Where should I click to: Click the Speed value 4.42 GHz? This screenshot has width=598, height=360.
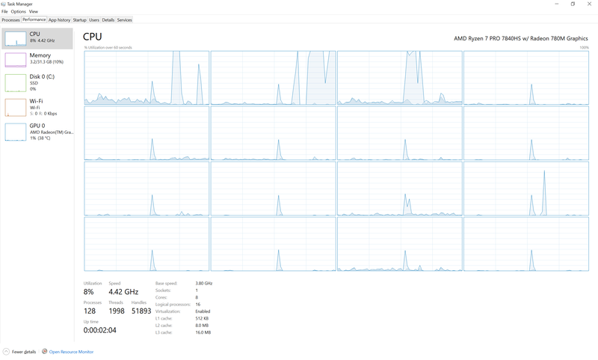(123, 292)
